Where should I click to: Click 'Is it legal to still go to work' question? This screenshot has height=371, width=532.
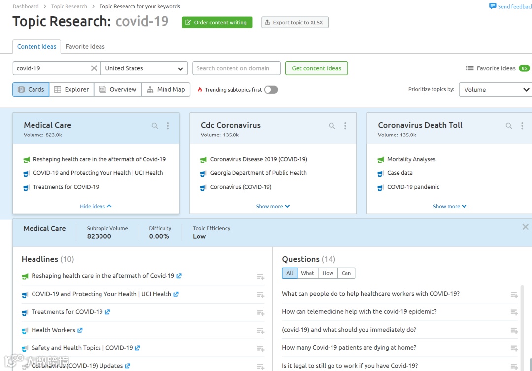point(350,366)
